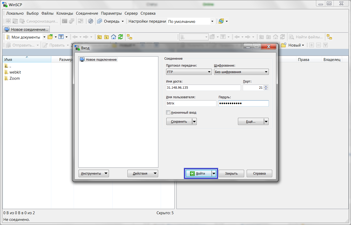Open the Session (Соединение) menu

coord(87,13)
